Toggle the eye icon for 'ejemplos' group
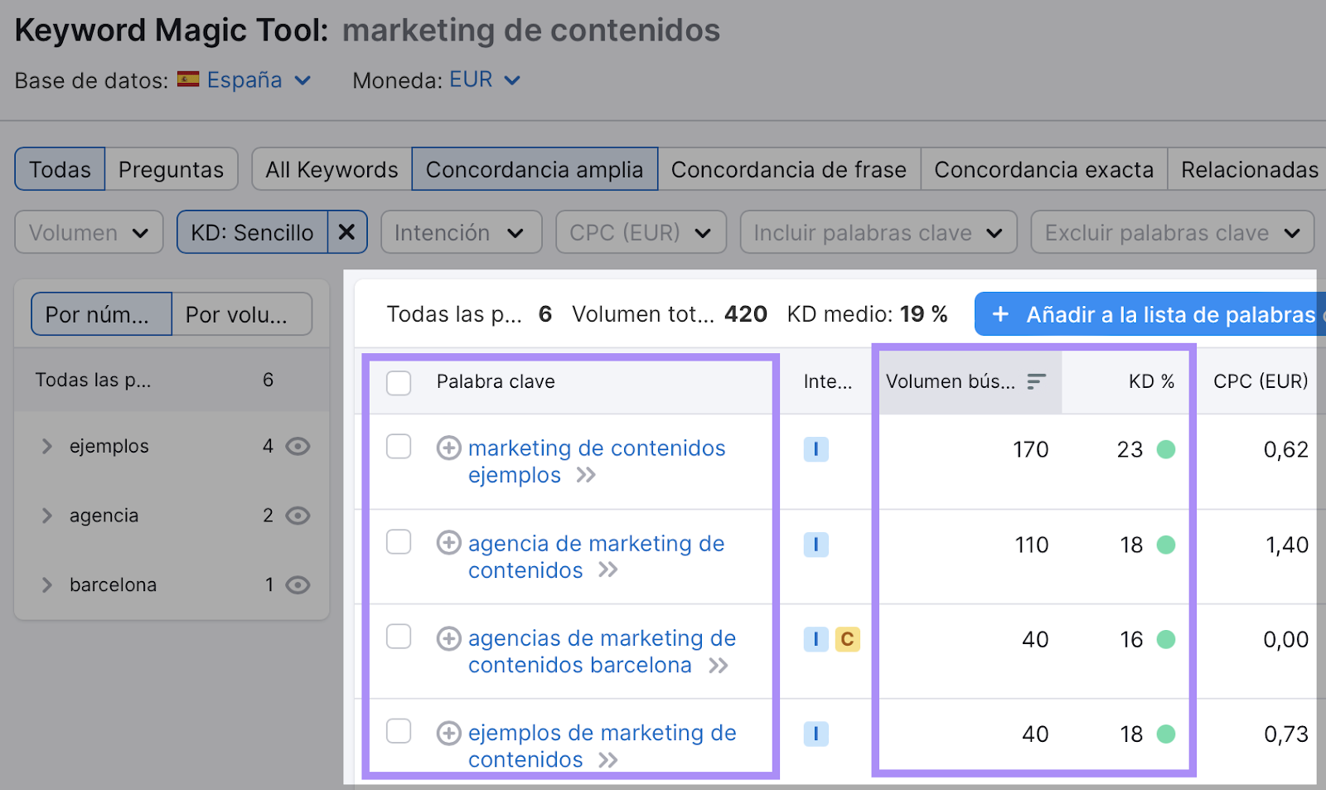Screen dimensions: 1326x790 point(298,447)
